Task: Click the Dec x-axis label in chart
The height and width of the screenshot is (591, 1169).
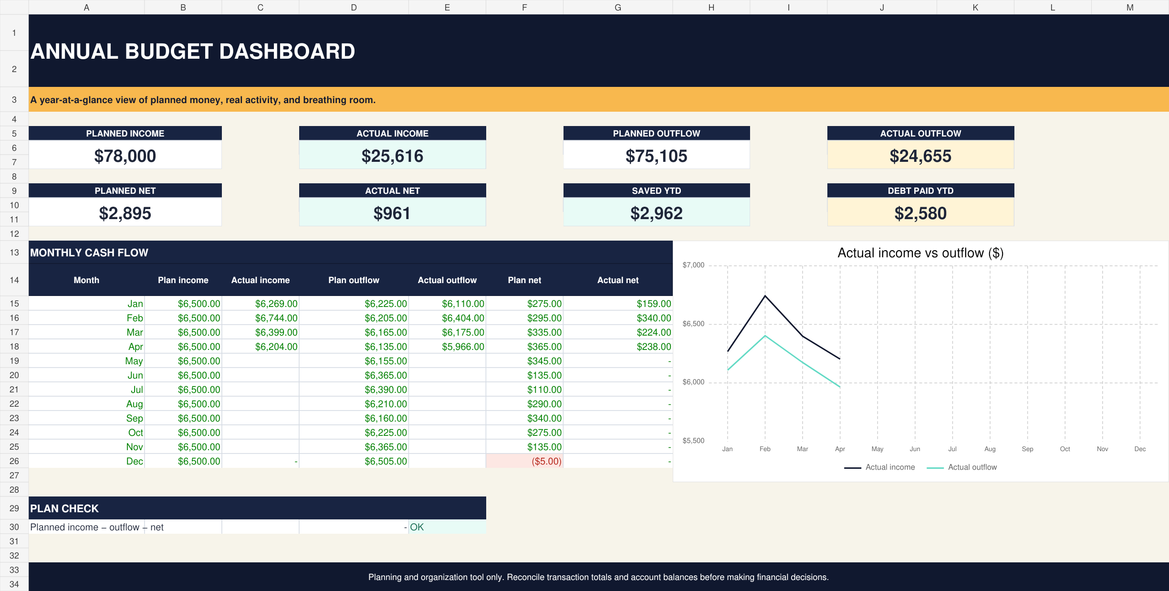Action: click(x=1140, y=449)
